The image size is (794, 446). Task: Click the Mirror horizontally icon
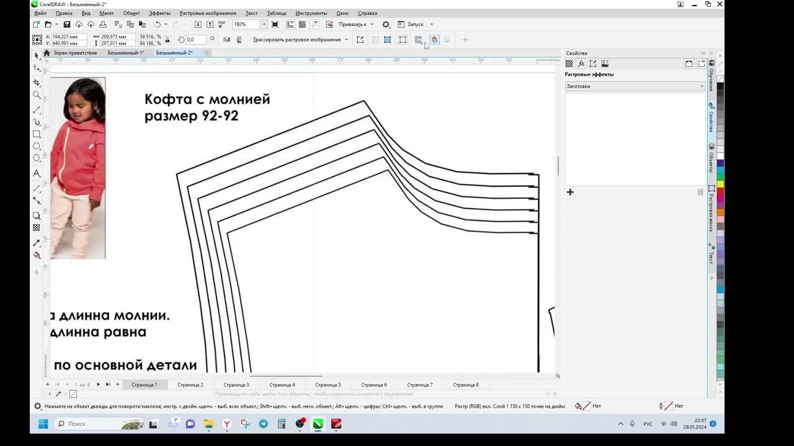227,40
